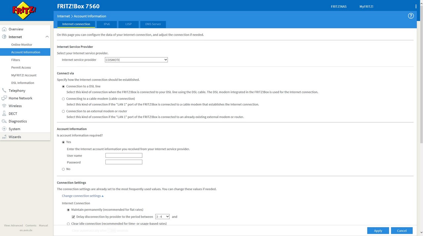
Task: Select Connecting to a cable modem option
Action: point(63,99)
